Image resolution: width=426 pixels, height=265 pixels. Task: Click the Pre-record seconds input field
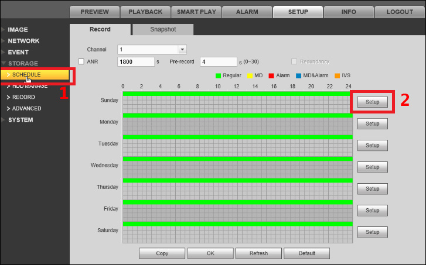point(219,61)
